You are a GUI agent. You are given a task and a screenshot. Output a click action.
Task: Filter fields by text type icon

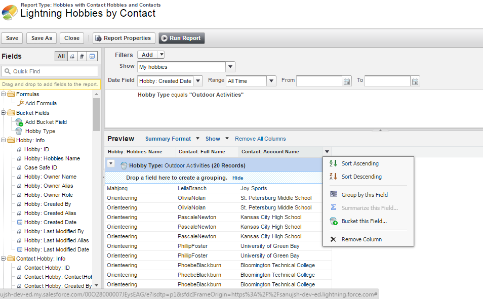[72, 56]
